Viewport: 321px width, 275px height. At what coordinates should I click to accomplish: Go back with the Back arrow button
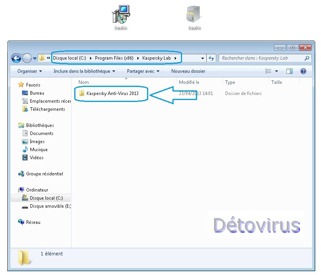(16, 58)
